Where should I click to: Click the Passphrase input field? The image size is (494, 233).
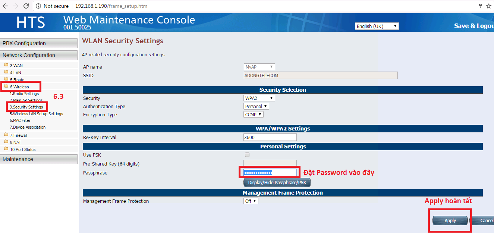(x=270, y=172)
